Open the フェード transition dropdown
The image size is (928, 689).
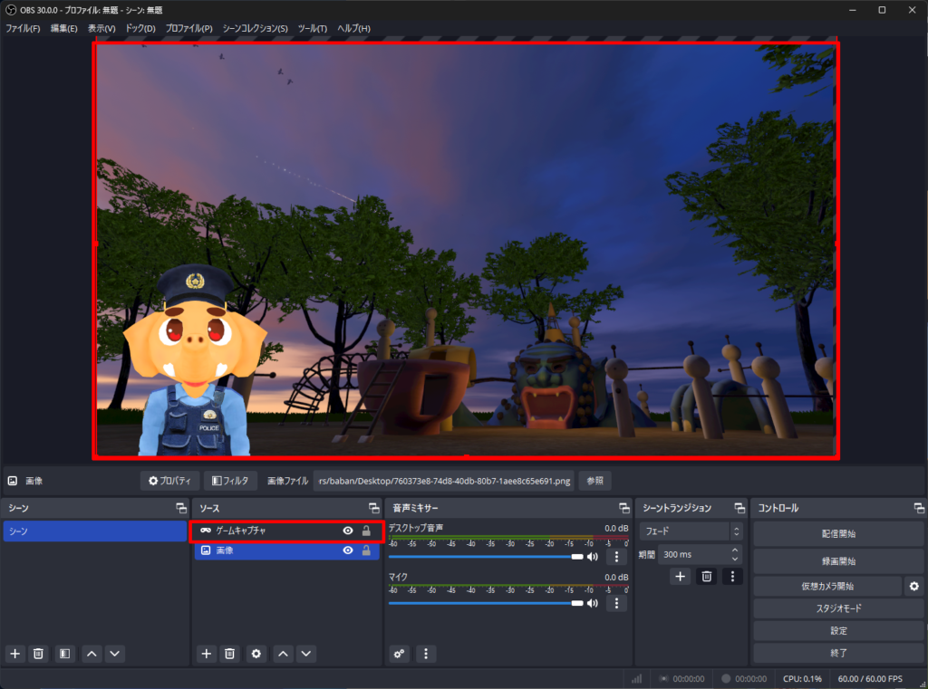(x=691, y=531)
